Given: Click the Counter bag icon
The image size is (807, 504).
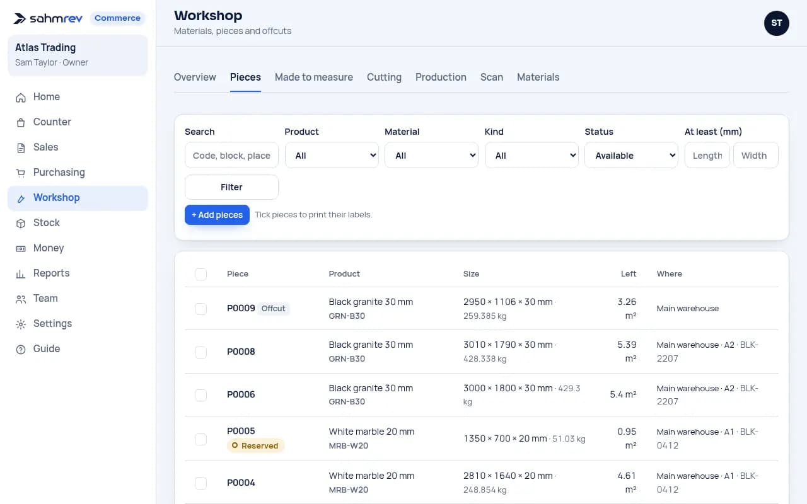Looking at the screenshot, I should coord(21,122).
